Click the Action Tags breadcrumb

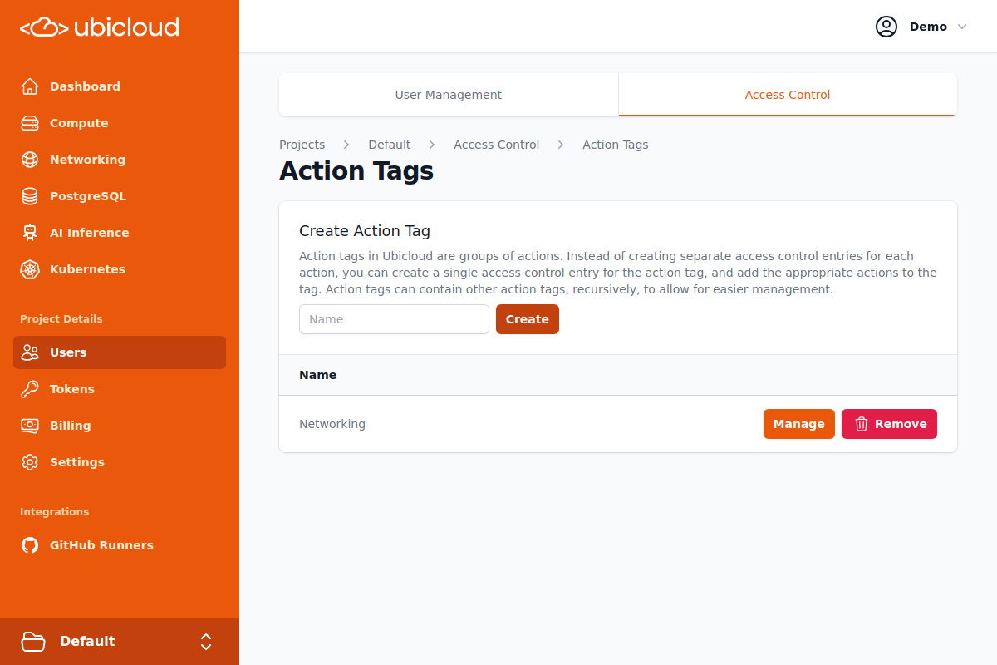(x=616, y=145)
